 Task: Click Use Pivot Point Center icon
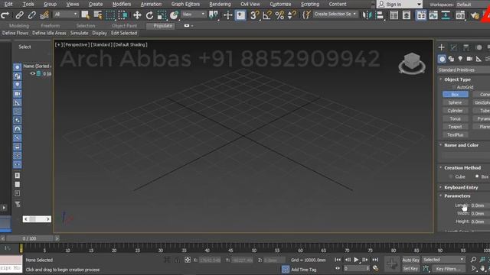[x=214, y=15]
